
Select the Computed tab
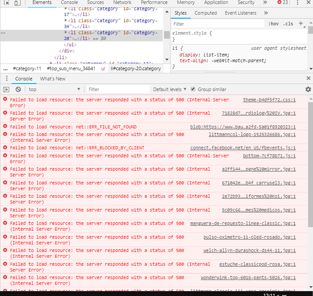tap(205, 13)
